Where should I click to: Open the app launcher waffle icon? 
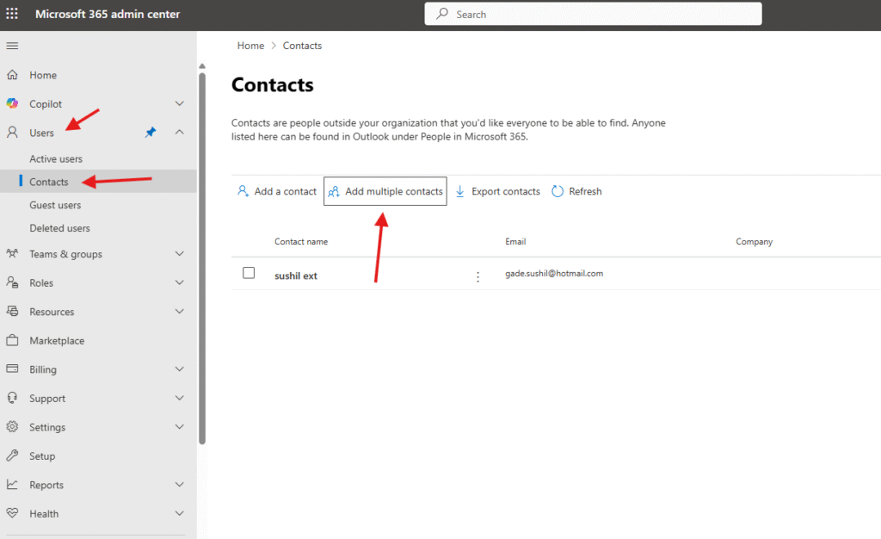coord(12,14)
